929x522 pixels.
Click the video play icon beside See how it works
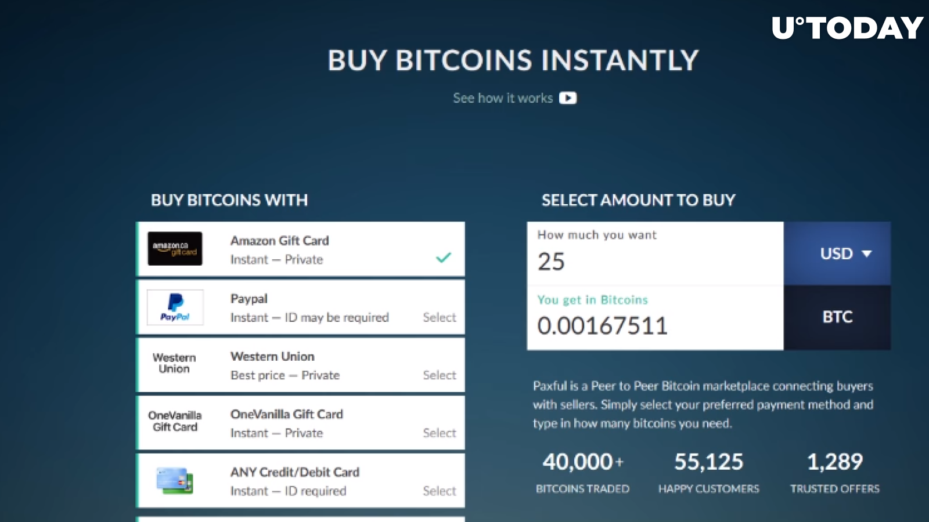pyautogui.click(x=568, y=98)
